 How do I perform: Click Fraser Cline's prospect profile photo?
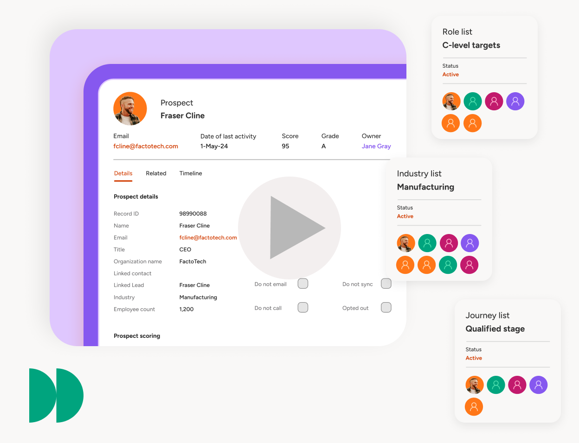point(130,109)
